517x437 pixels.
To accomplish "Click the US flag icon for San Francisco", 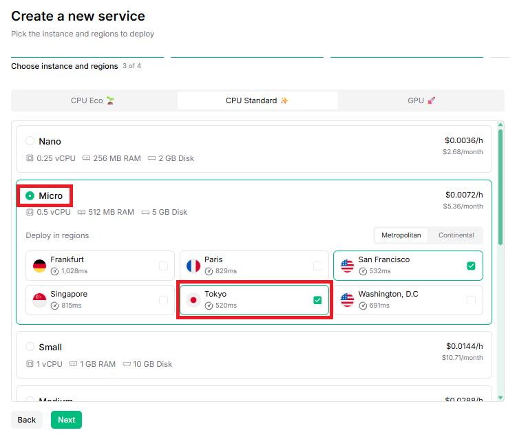I will (x=347, y=266).
